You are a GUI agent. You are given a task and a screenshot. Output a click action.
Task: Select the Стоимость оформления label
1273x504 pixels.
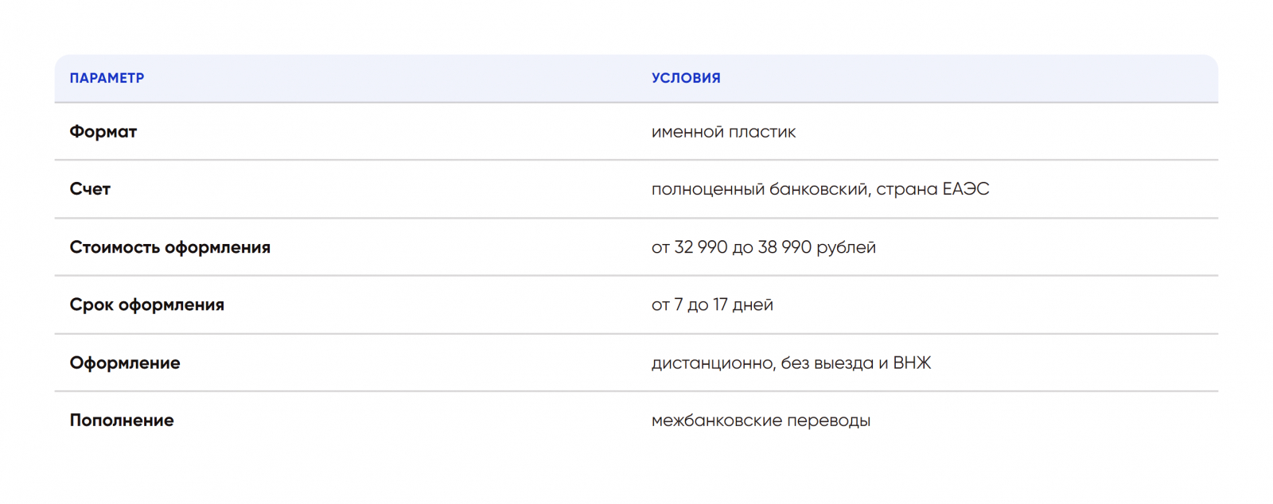coord(169,247)
